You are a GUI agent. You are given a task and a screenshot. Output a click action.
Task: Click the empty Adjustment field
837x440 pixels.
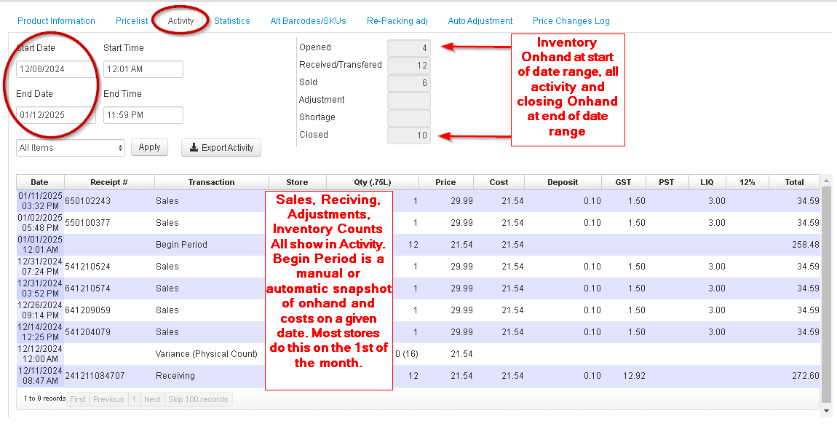[409, 101]
